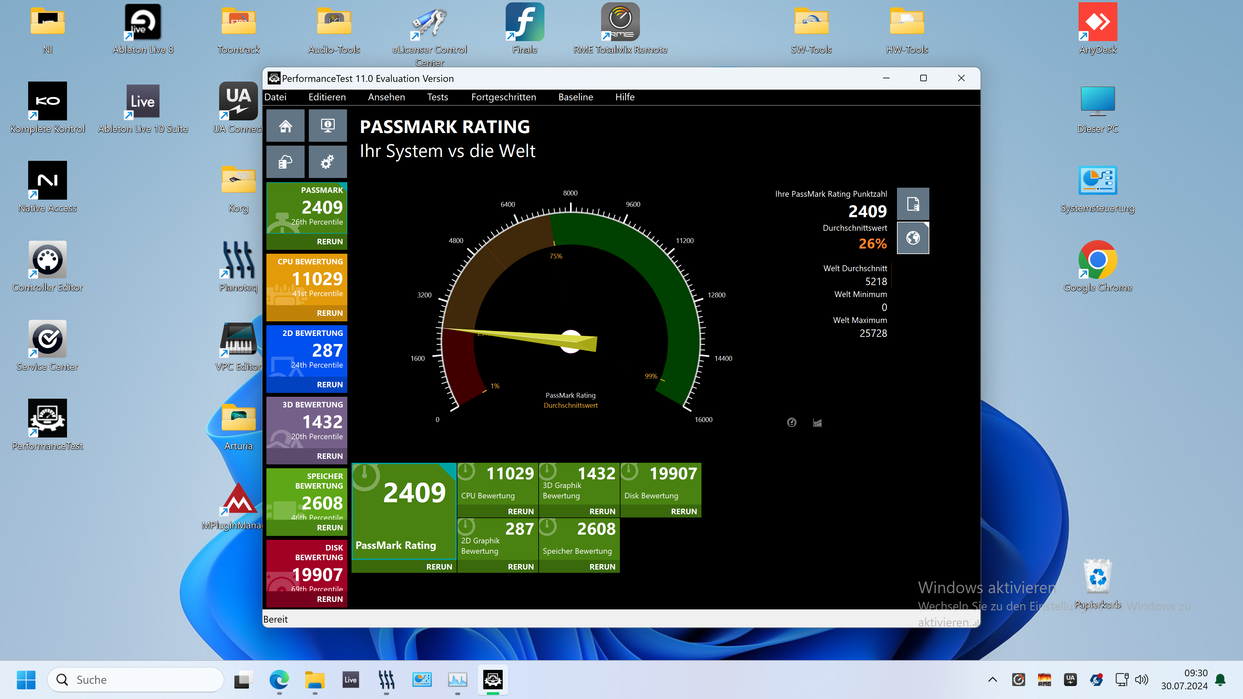The width and height of the screenshot is (1243, 699).
Task: Rerun the CPU Bewertung sidebar test
Action: pyautogui.click(x=330, y=313)
